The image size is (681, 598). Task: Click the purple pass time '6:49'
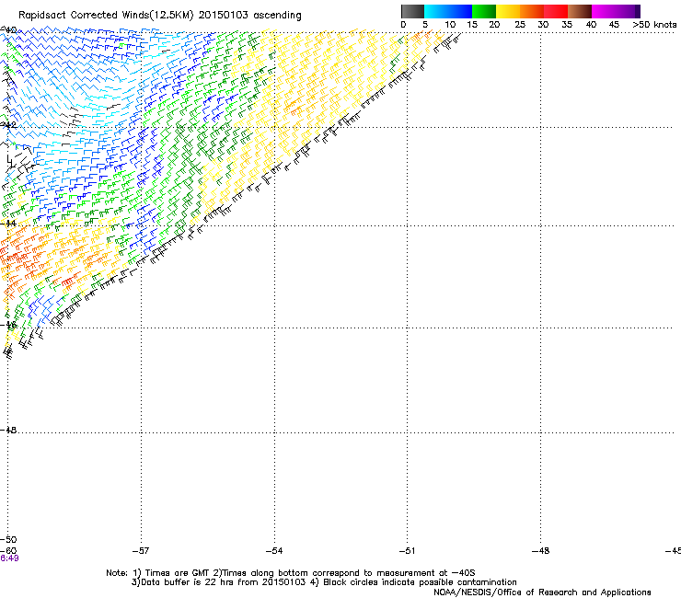pos(9,558)
